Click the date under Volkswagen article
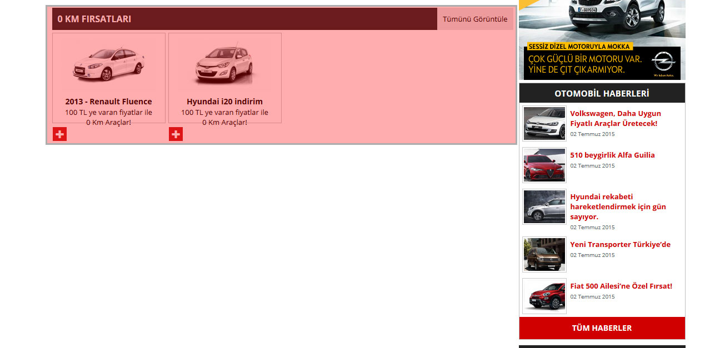Viewport: 705px width, 348px height. tap(592, 134)
